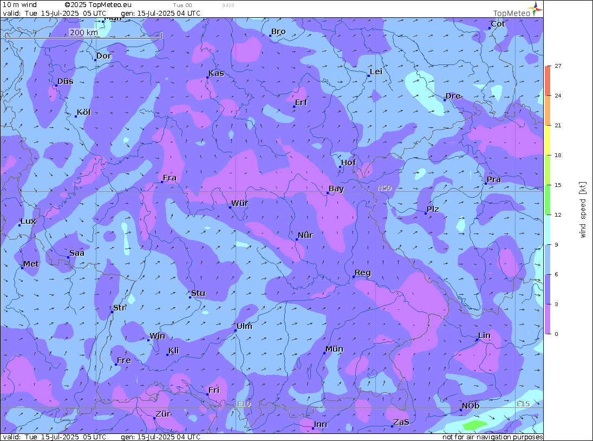Viewport: 593px width, 441px height.
Task: Click the E10 longitude label
Action: pos(244,404)
